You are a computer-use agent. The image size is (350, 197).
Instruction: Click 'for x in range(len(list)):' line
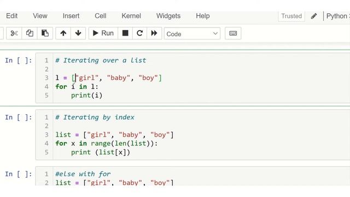tap(107, 143)
